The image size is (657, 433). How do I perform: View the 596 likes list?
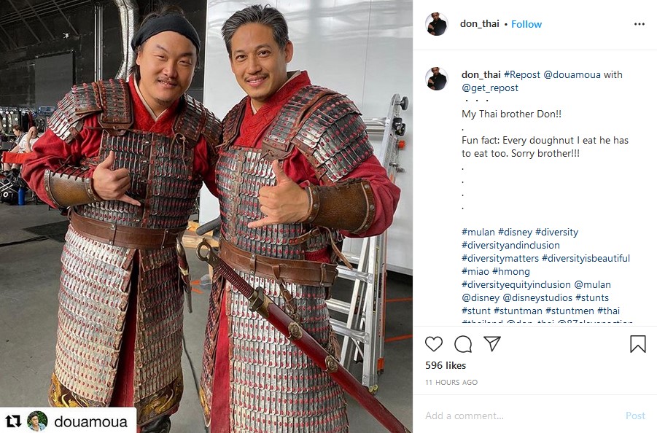click(x=446, y=365)
